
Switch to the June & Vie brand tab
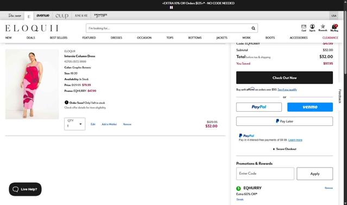(x=81, y=16)
